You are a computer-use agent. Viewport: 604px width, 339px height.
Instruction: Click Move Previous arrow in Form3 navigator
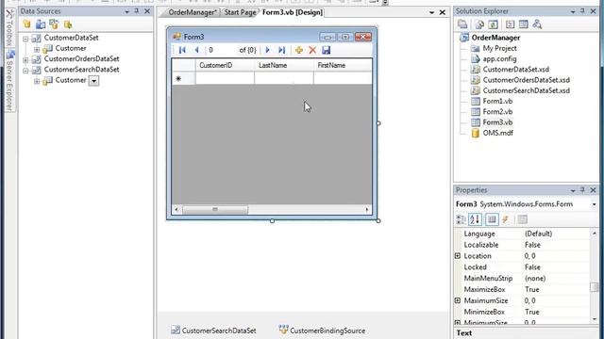pyautogui.click(x=196, y=50)
